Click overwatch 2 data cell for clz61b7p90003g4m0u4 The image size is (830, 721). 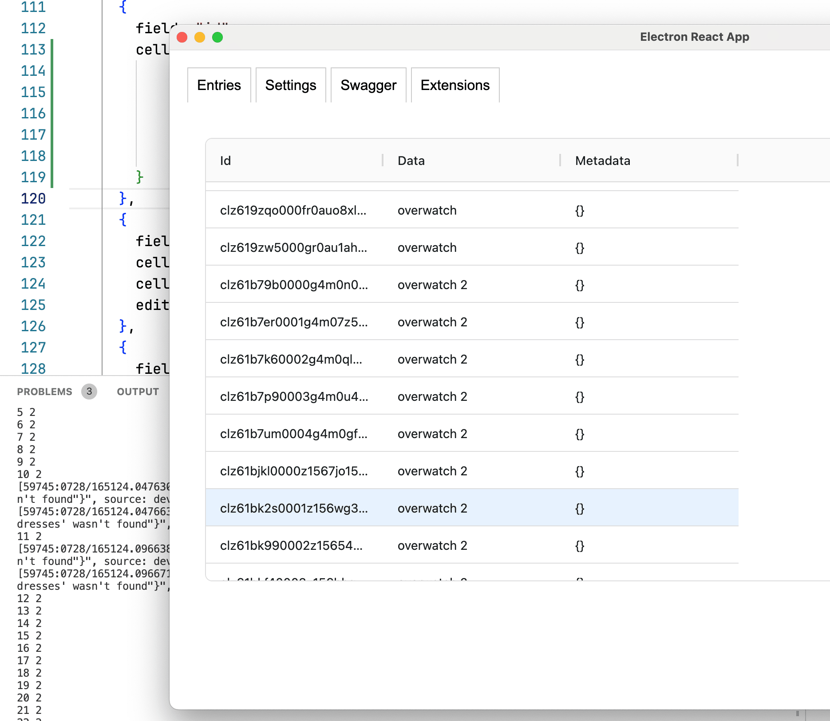[x=432, y=396]
